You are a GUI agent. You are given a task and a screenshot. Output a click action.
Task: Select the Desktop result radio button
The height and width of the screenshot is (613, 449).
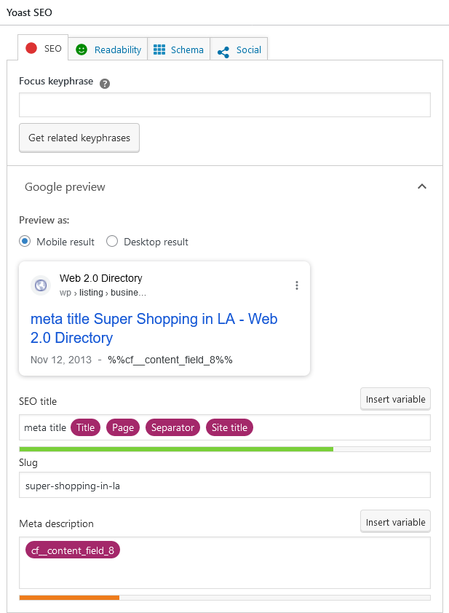[x=112, y=242]
